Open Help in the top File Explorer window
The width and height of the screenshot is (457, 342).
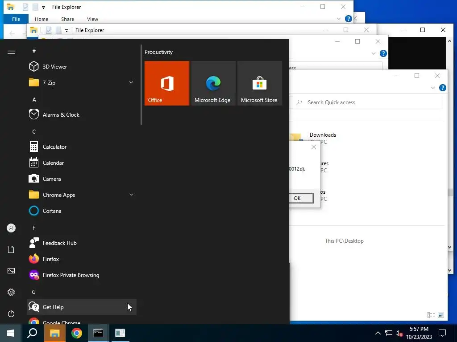click(348, 19)
